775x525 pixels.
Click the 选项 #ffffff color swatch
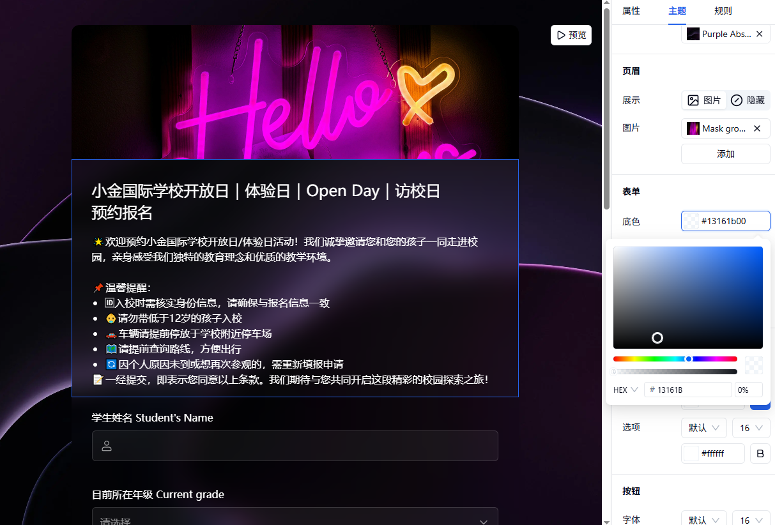click(691, 453)
